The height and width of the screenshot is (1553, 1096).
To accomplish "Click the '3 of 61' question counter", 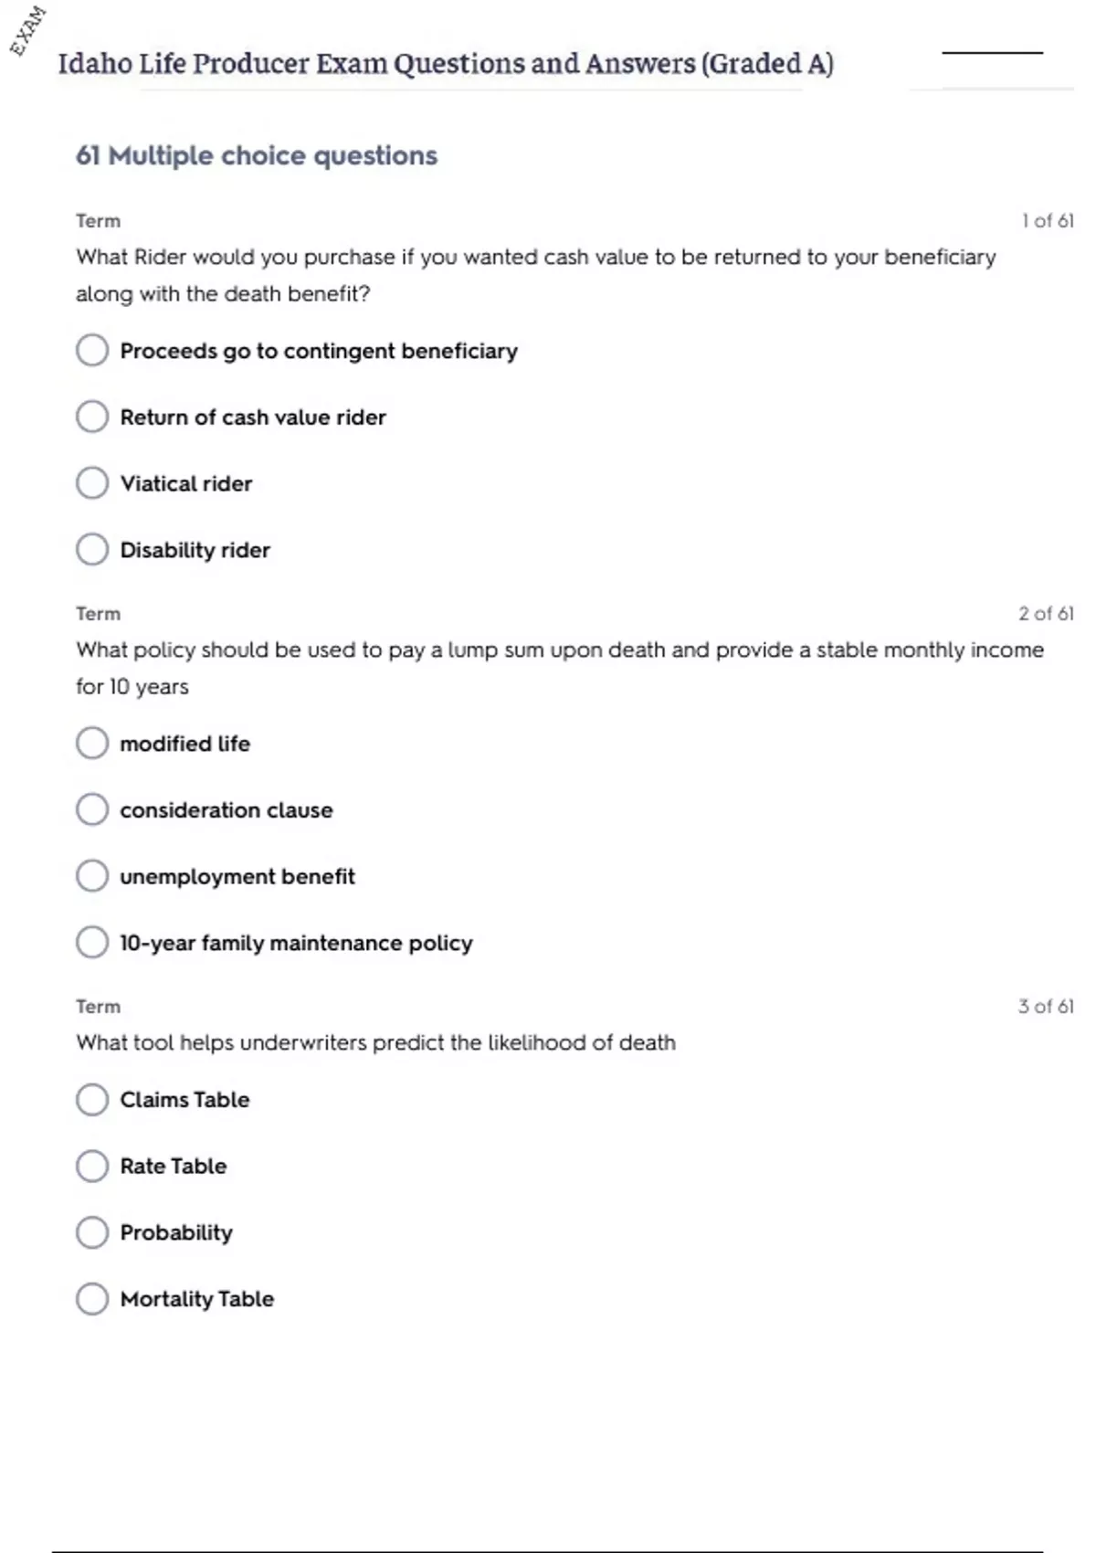I will pos(1046,1007).
